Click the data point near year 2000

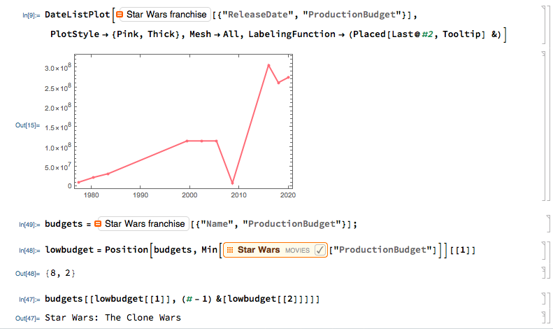187,141
